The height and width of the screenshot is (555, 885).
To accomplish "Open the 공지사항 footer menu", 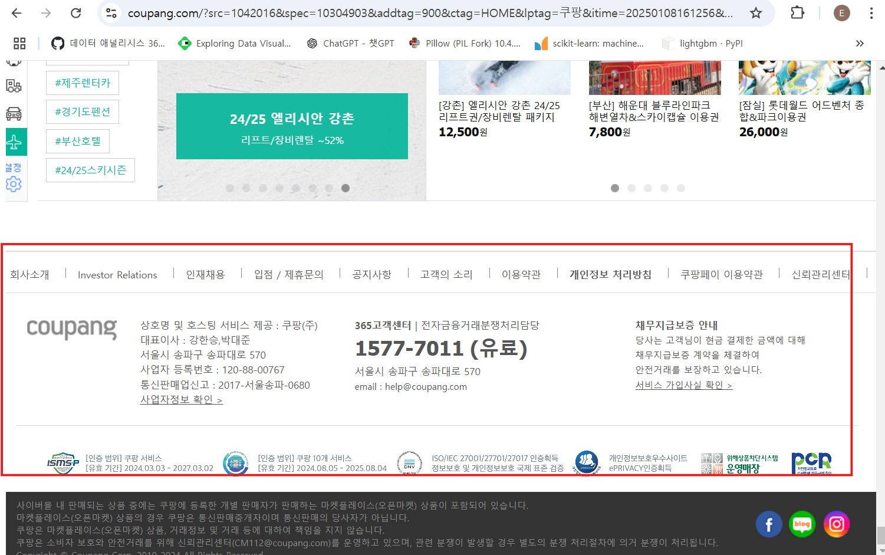I will pos(372,275).
